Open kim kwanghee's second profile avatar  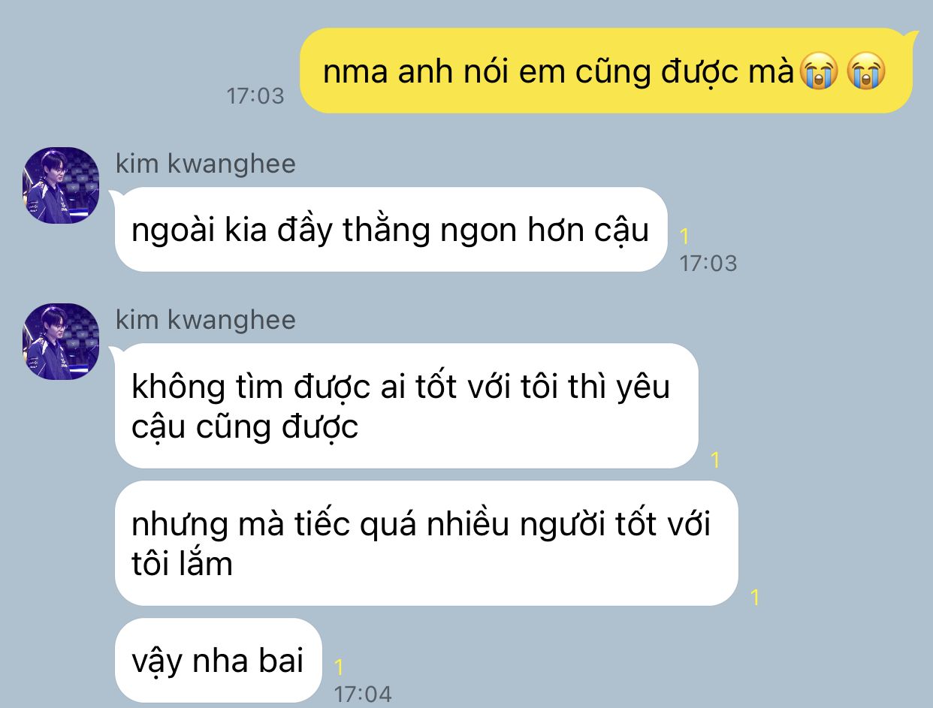[x=61, y=342]
